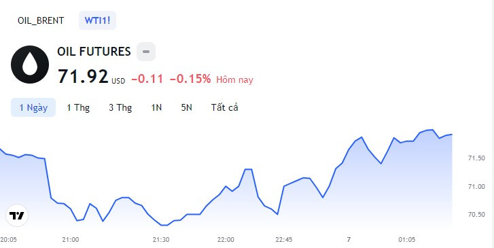The height and width of the screenshot is (248, 494).
Task: Click the 71.92 current price value
Action: pos(83,77)
